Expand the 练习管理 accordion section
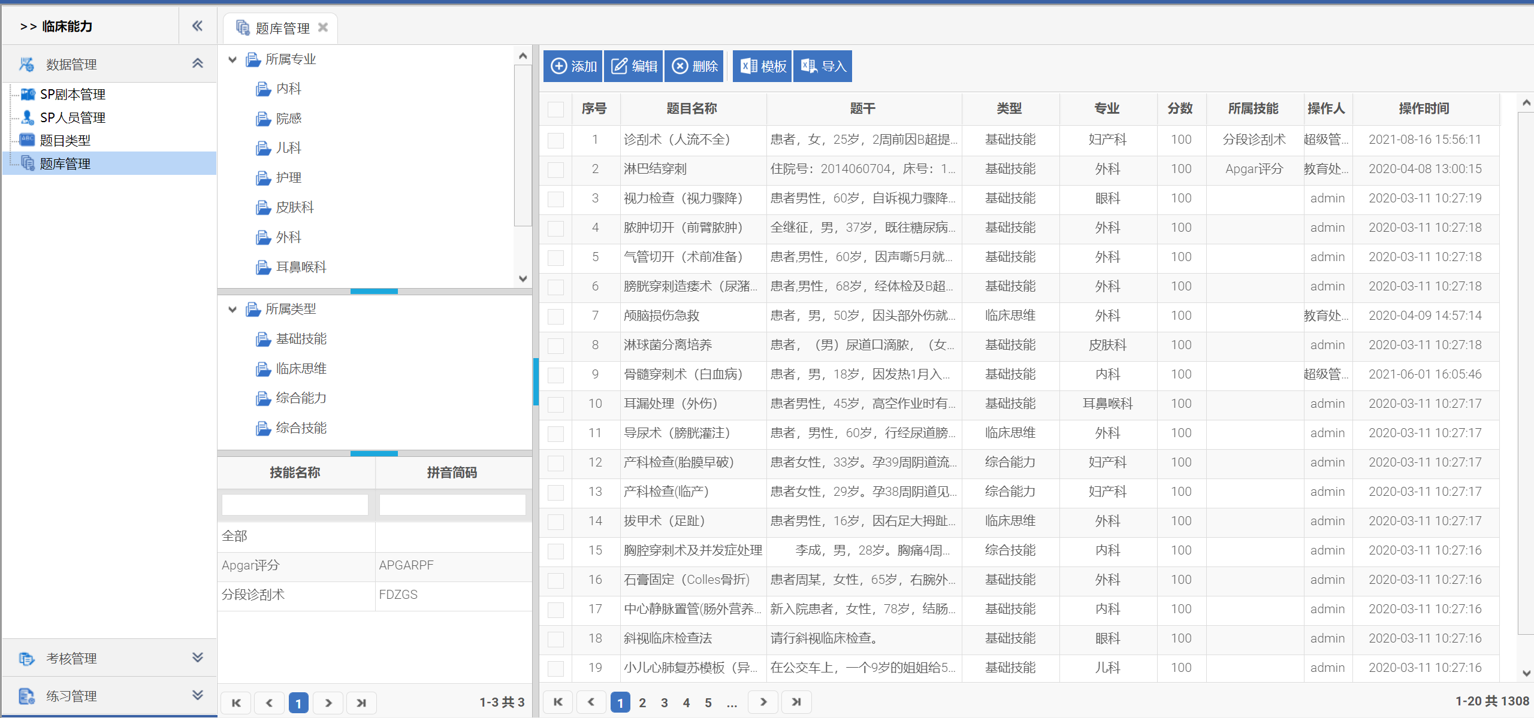The width and height of the screenshot is (1534, 718). (x=197, y=695)
